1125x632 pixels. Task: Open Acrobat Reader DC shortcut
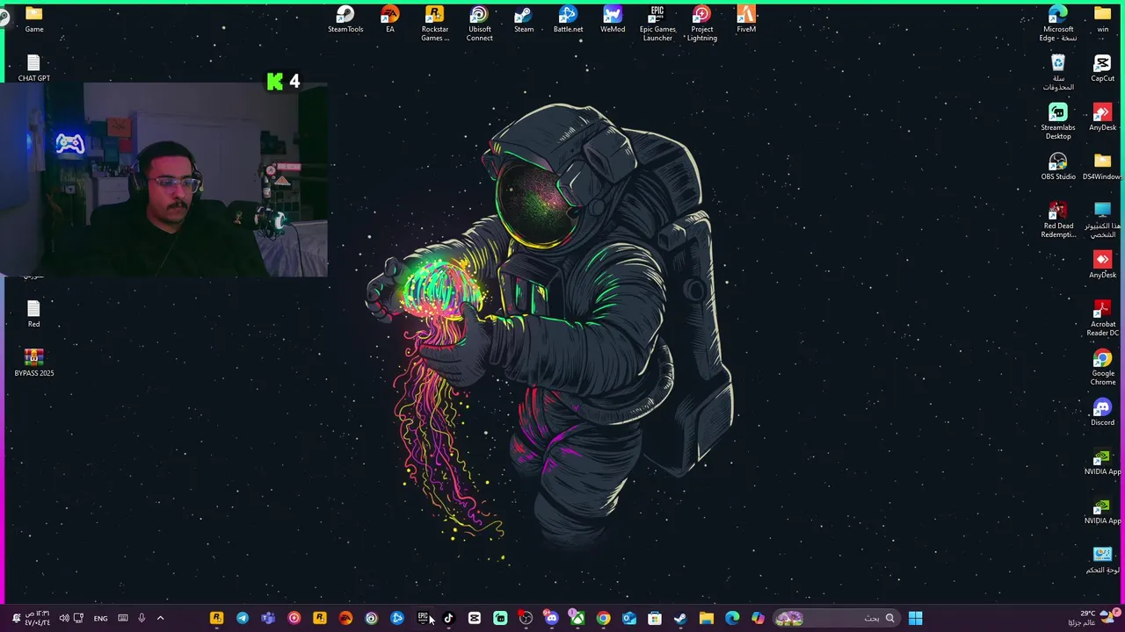(1102, 319)
